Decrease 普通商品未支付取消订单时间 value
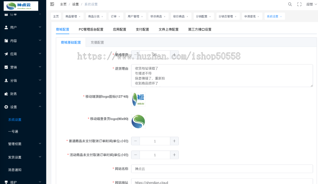The height and width of the screenshot is (184, 318). tap(135, 141)
